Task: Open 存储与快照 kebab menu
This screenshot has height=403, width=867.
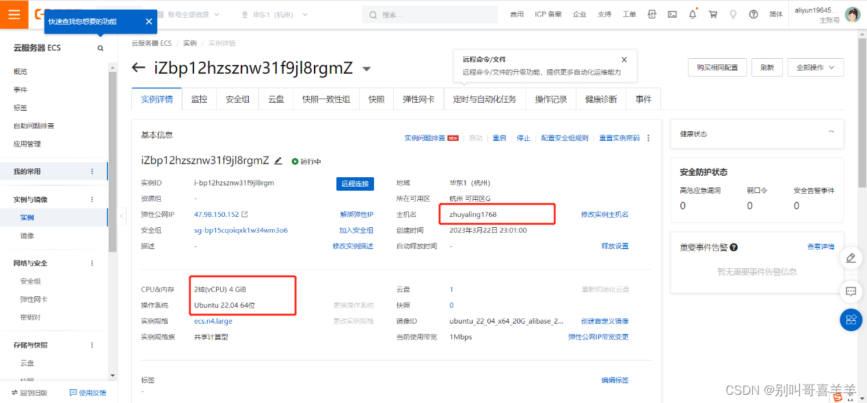Action: click(92, 346)
